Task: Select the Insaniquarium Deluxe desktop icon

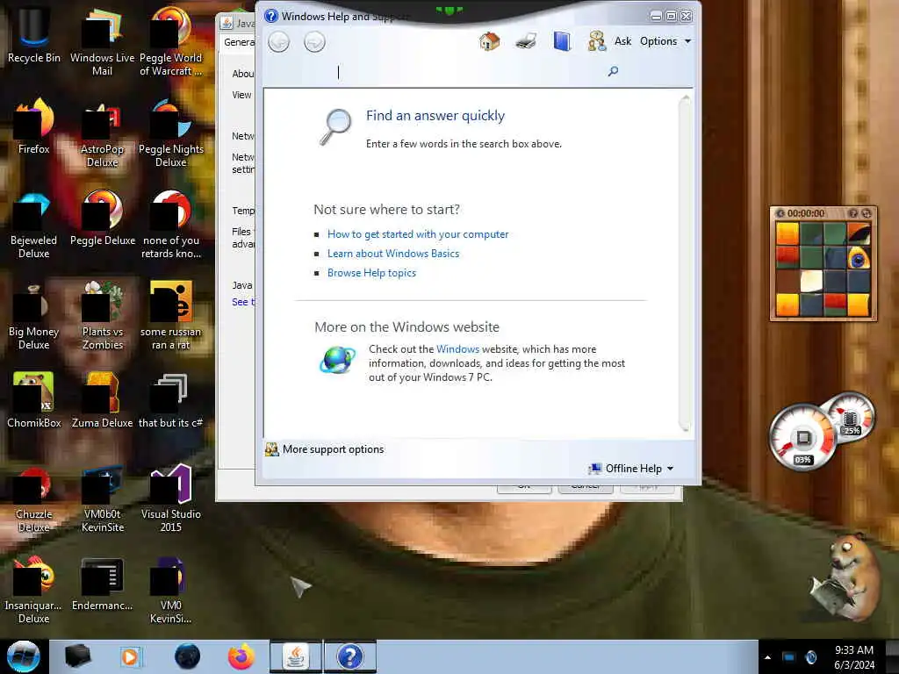Action: point(34,589)
